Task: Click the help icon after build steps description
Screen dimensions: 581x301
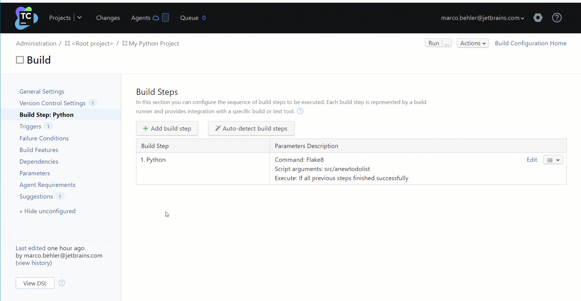Action: [x=300, y=111]
